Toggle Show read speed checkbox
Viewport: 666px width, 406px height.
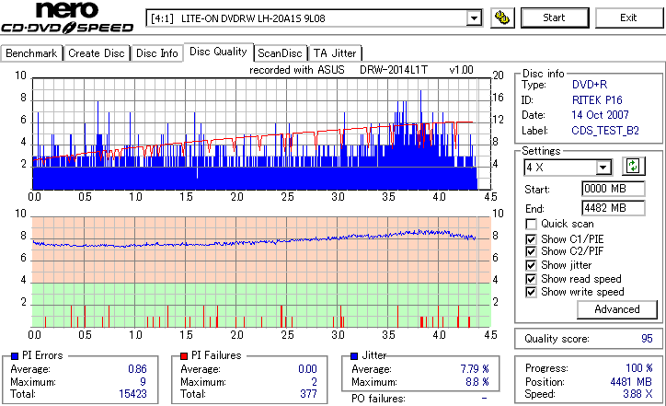click(531, 279)
